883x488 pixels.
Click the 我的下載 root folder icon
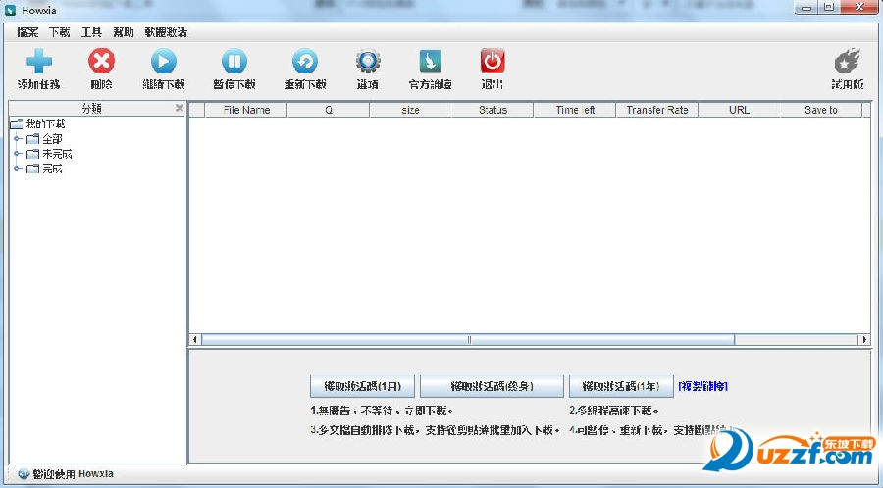[x=17, y=123]
